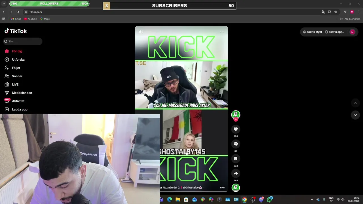Click the TikTok video player

coord(181,109)
